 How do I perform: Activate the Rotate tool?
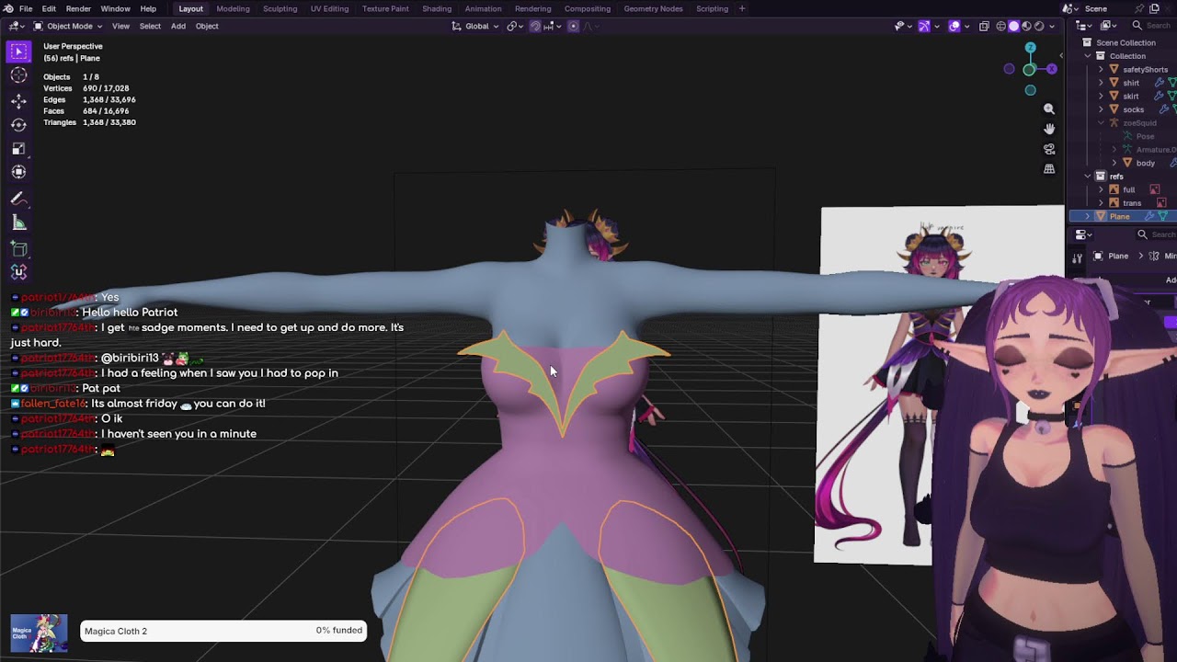[18, 124]
